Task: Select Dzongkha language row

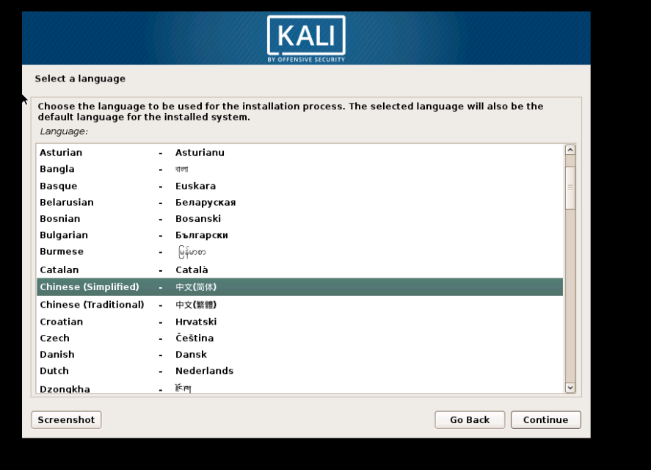Action: [299, 386]
